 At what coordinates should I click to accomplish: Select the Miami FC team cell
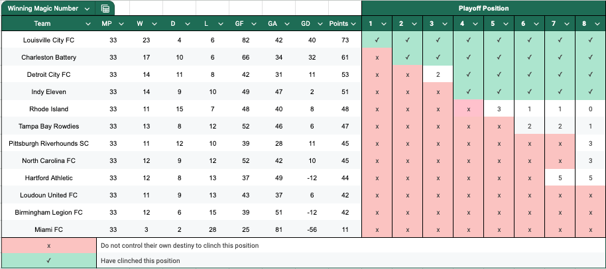[48, 229]
